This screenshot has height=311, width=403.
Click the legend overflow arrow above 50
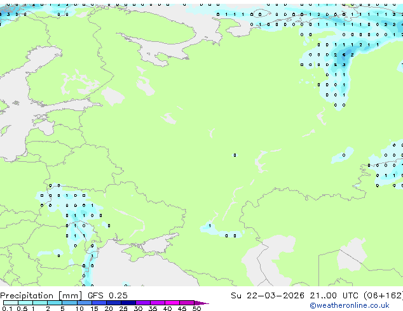[201, 303]
